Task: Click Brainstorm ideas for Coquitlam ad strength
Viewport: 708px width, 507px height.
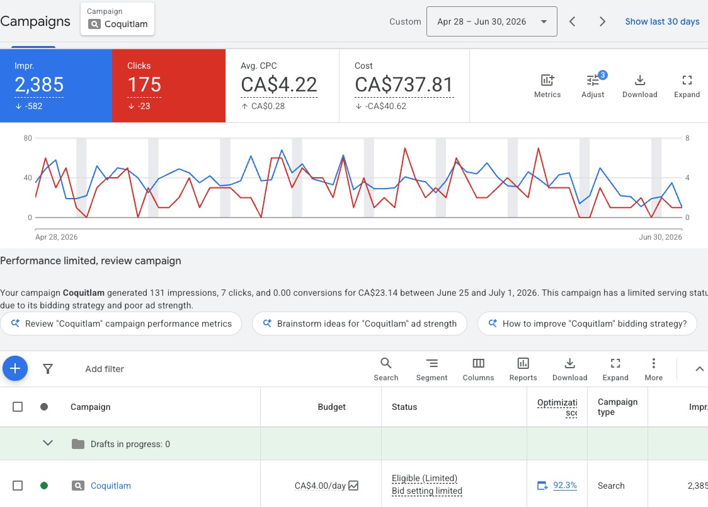Action: (360, 323)
